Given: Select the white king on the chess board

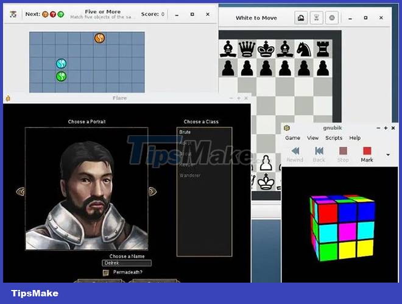Looking at the screenshot, I should (266, 181).
